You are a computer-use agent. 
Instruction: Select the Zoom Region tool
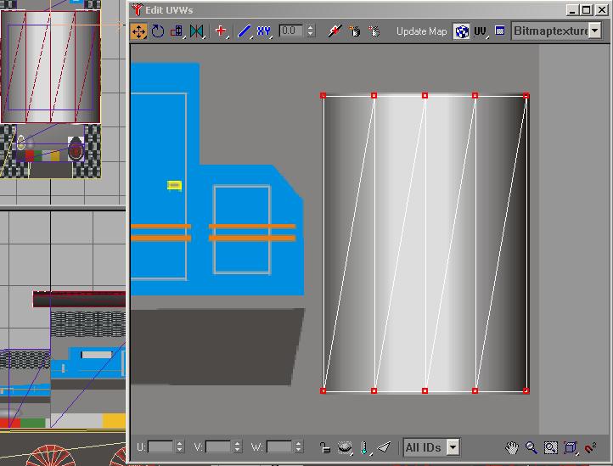pos(551,447)
